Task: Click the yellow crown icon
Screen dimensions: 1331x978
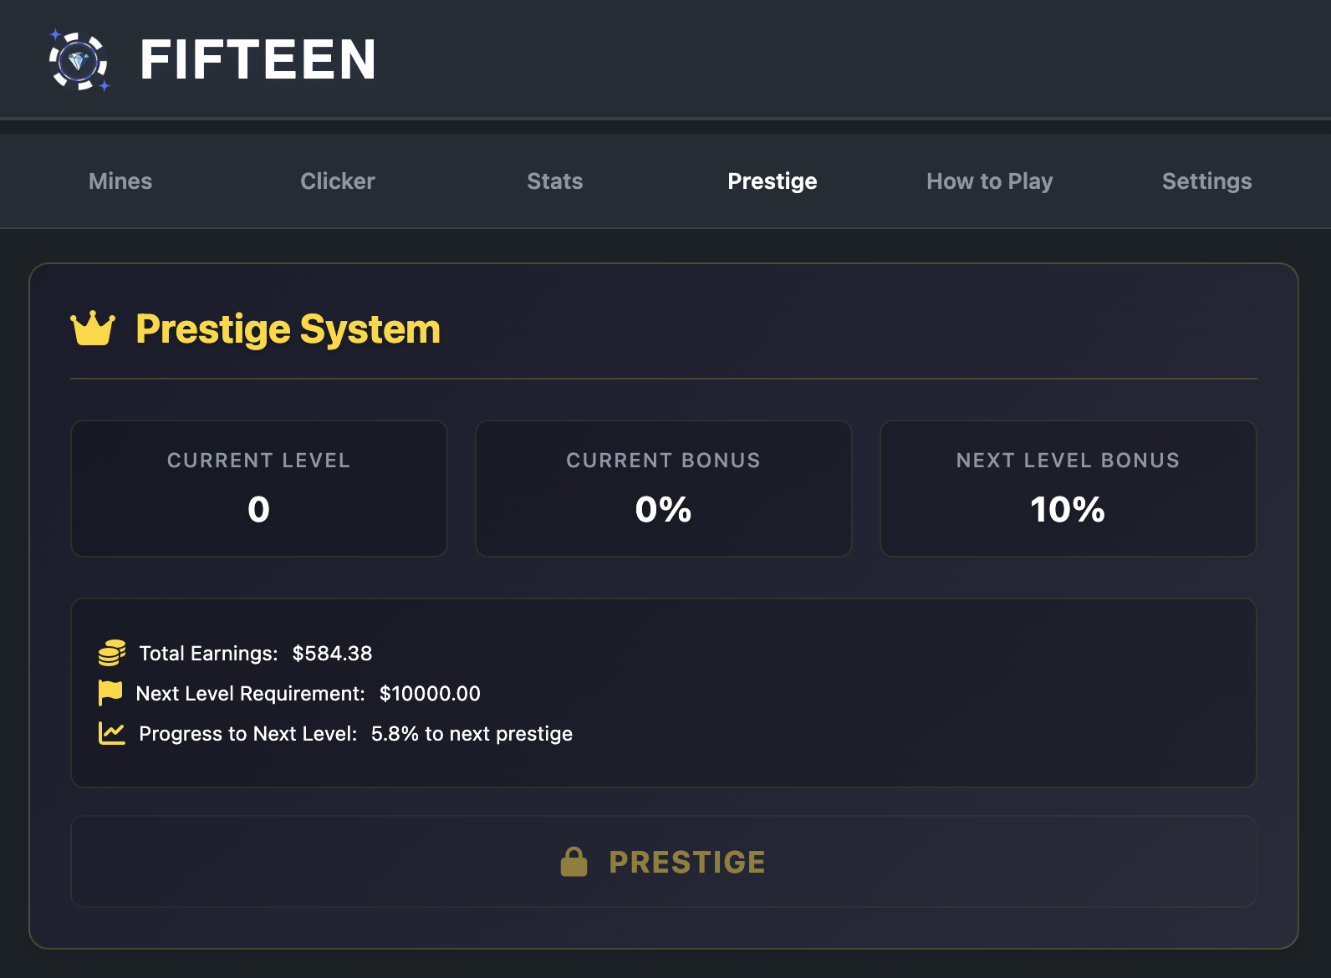Action: point(93,329)
